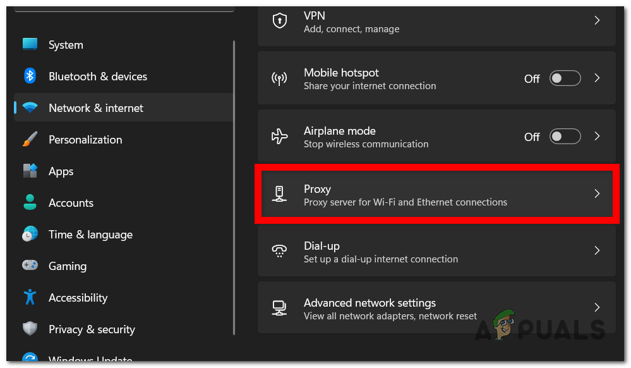
Task: Toggle the Mobile hotspot switch
Action: 565,78
